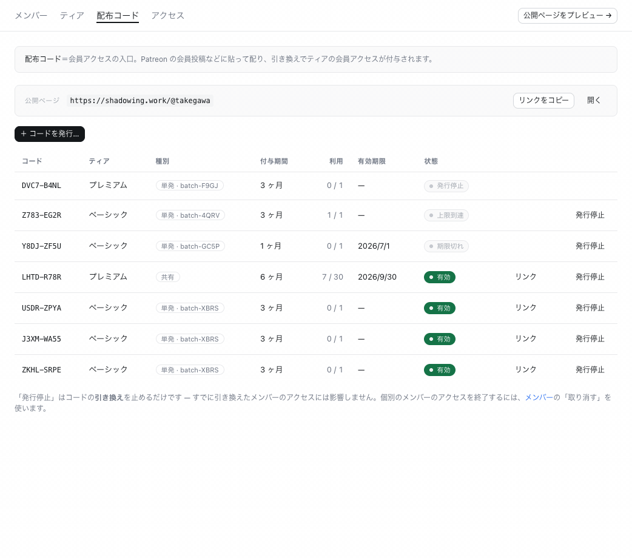Click the 上限到達 status badge
This screenshot has width=632, height=558.
pyautogui.click(x=446, y=215)
